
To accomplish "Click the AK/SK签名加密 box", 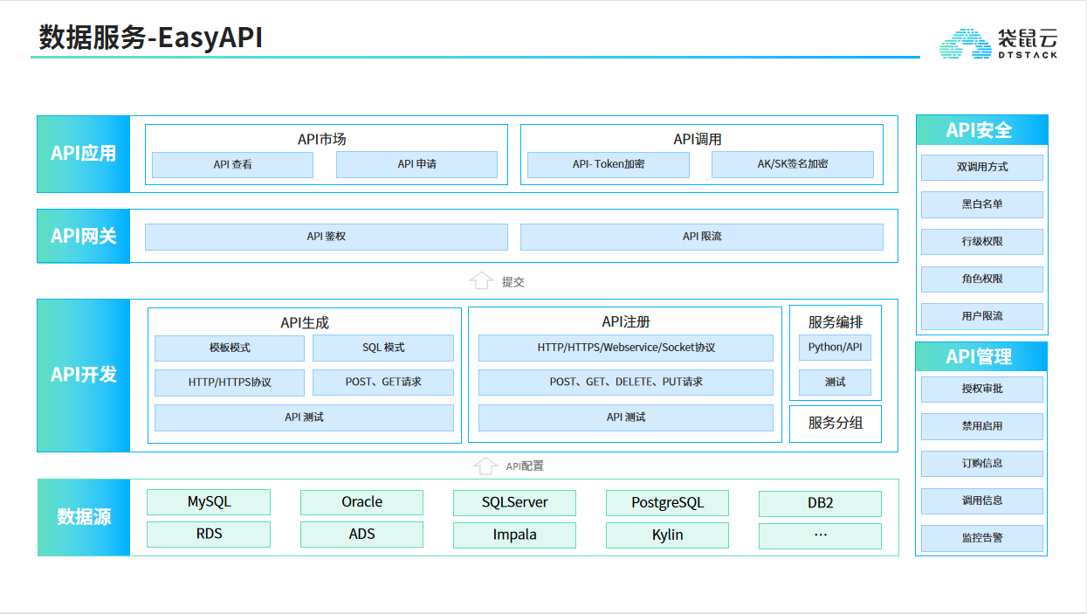I will [x=793, y=164].
